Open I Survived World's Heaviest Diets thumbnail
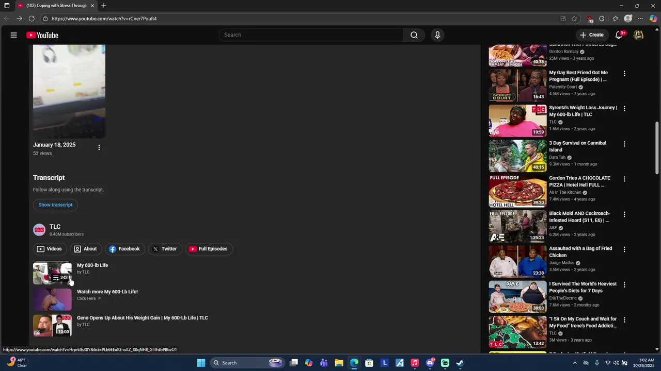661x371 pixels. tap(517, 297)
